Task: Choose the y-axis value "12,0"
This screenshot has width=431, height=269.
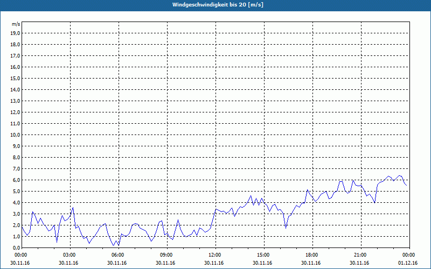Action: 15,112
